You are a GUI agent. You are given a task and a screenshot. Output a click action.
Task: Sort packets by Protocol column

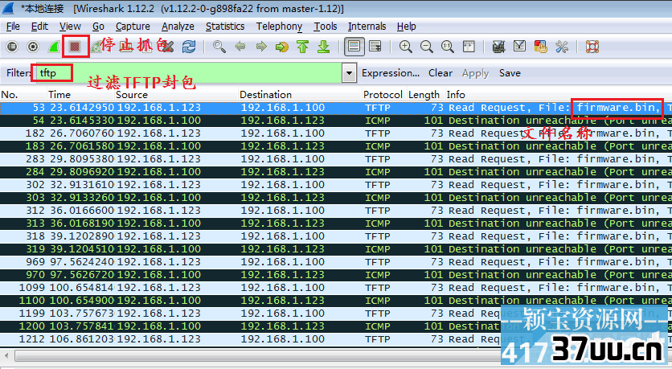[383, 94]
